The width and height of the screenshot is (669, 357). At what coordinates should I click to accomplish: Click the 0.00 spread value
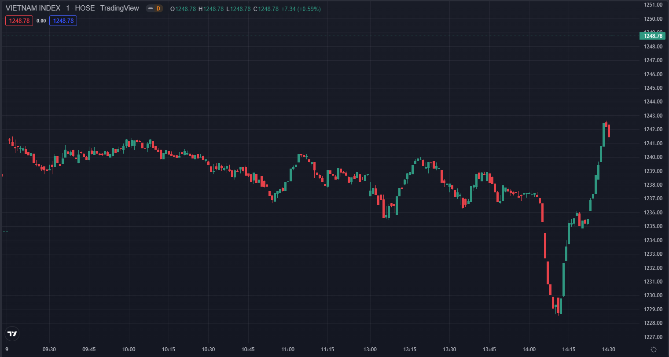coord(41,21)
